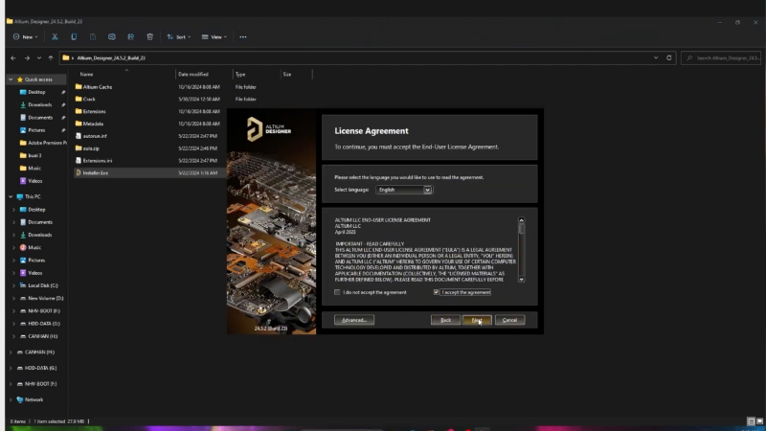
Task: Go forward with the Explorer forward arrow
Action: (x=27, y=58)
